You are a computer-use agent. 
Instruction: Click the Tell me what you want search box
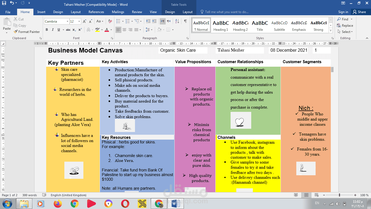click(225, 12)
